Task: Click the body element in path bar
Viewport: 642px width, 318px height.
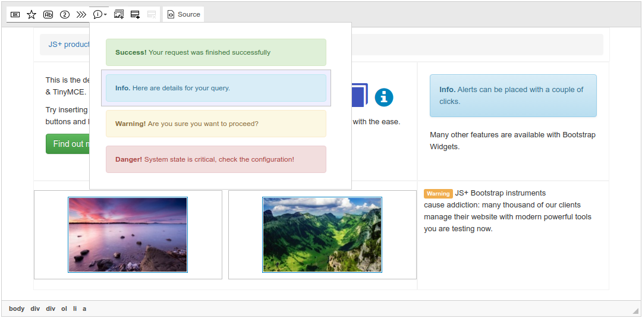Action: pyautogui.click(x=17, y=308)
